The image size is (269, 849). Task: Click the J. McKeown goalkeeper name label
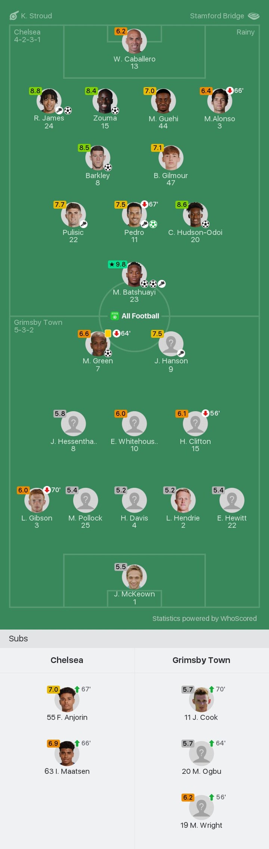tap(134, 594)
